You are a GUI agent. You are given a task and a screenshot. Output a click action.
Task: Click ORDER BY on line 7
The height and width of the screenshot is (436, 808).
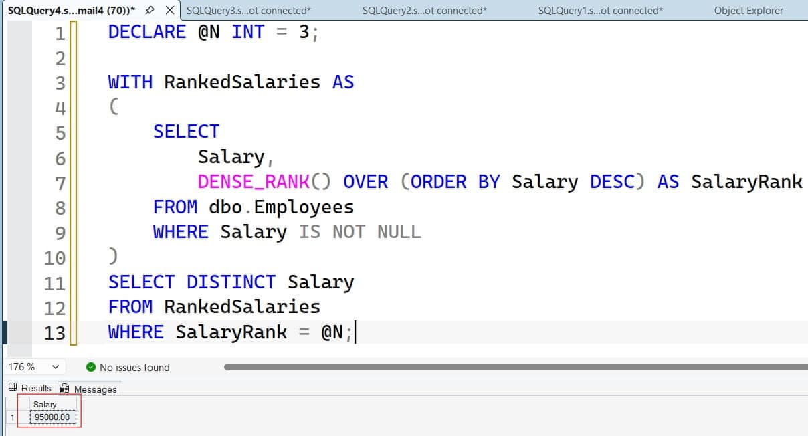pos(456,182)
